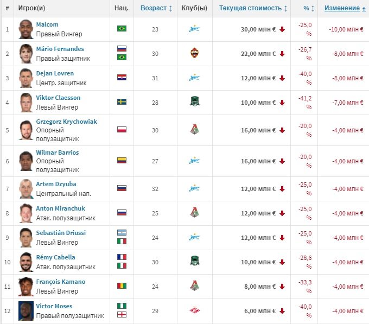Click the Lokomotiv logo in François Kamano's row
This screenshot has height=324, width=369.
click(194, 287)
